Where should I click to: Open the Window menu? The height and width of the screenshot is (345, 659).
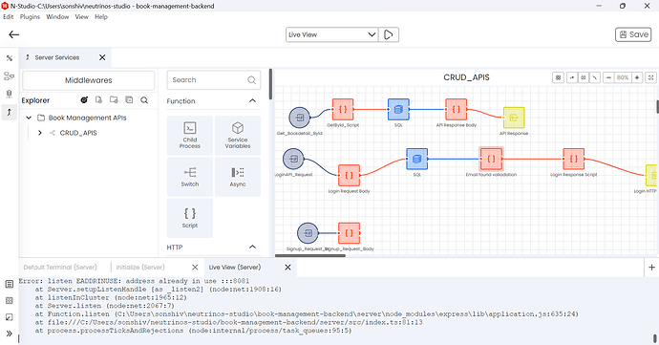pyautogui.click(x=57, y=17)
